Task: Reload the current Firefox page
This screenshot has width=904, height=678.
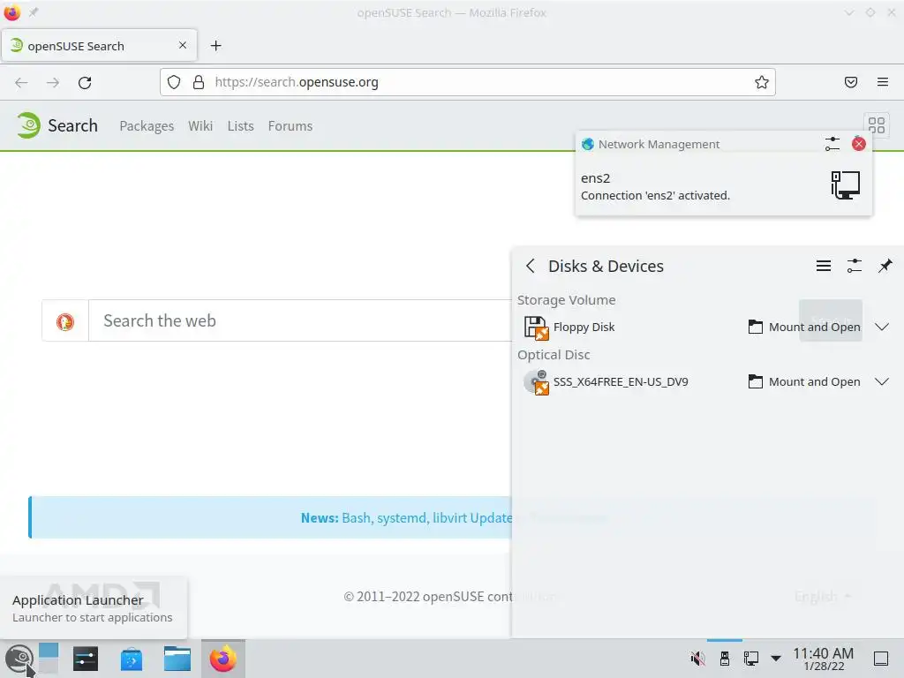Action: click(85, 82)
